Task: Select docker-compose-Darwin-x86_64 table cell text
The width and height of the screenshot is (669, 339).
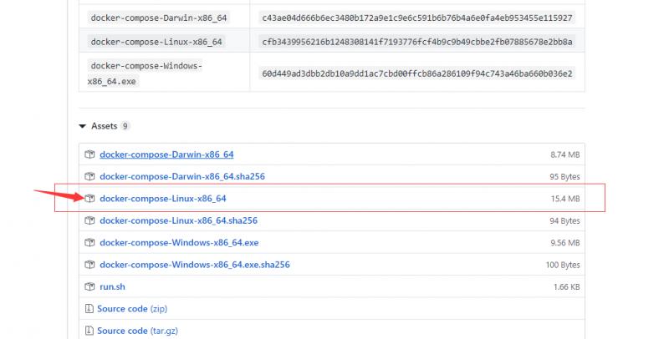Action: tap(159, 18)
